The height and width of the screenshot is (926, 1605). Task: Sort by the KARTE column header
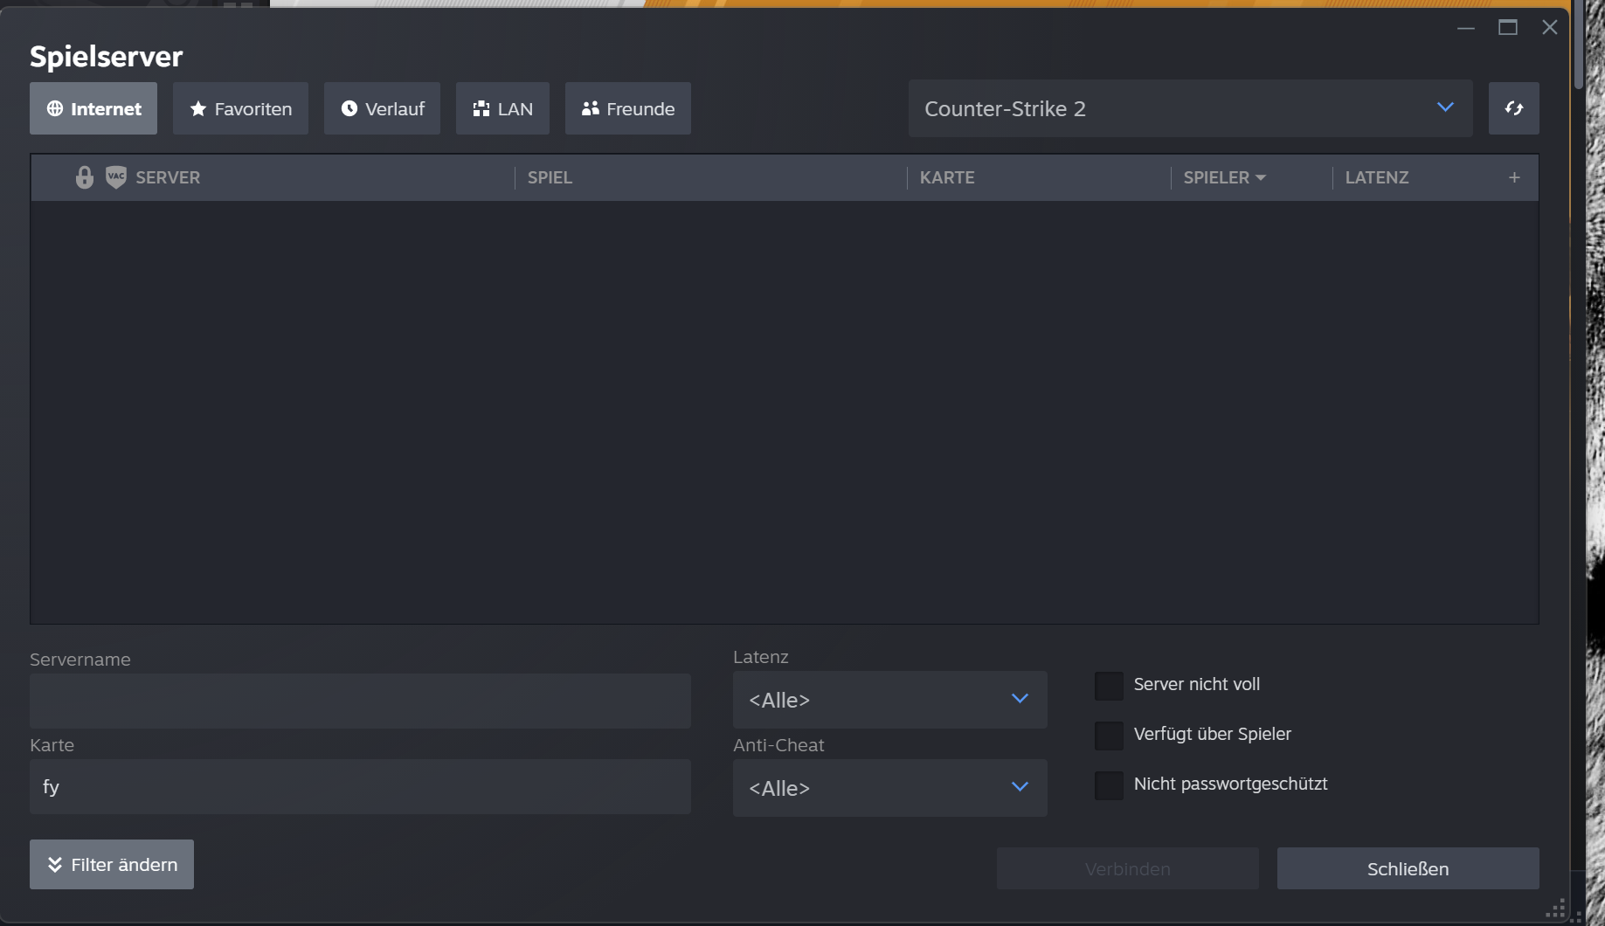click(x=947, y=177)
